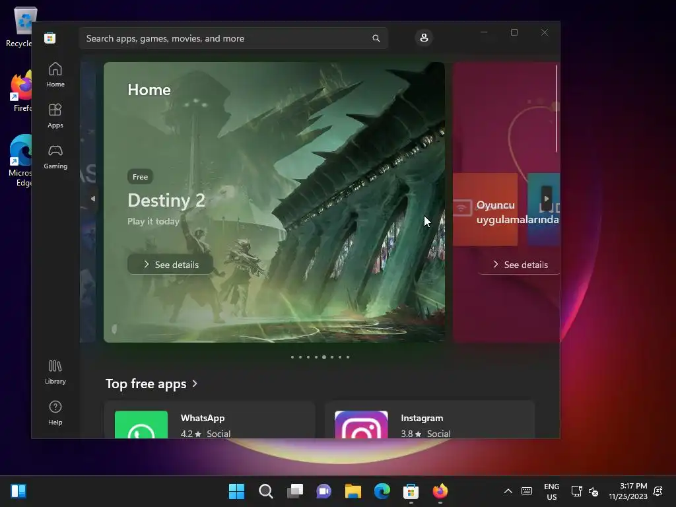The height and width of the screenshot is (507, 676).
Task: Open Task View on taskbar
Action: 295,491
